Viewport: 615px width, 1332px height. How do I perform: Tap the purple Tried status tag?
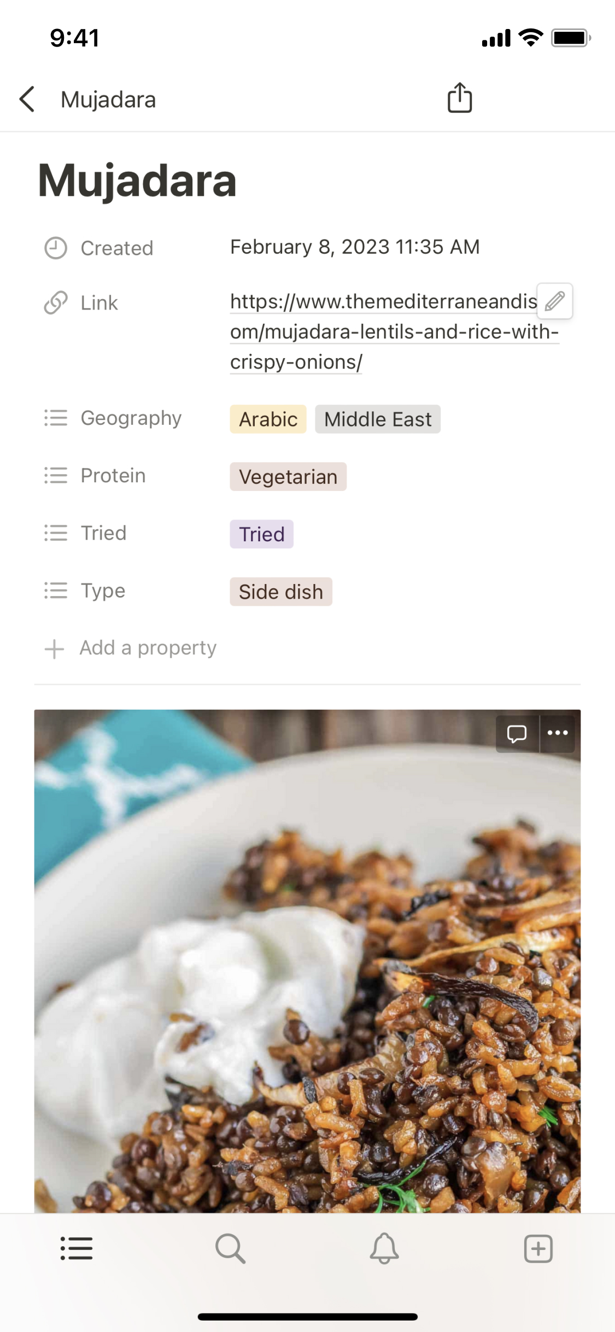point(261,534)
